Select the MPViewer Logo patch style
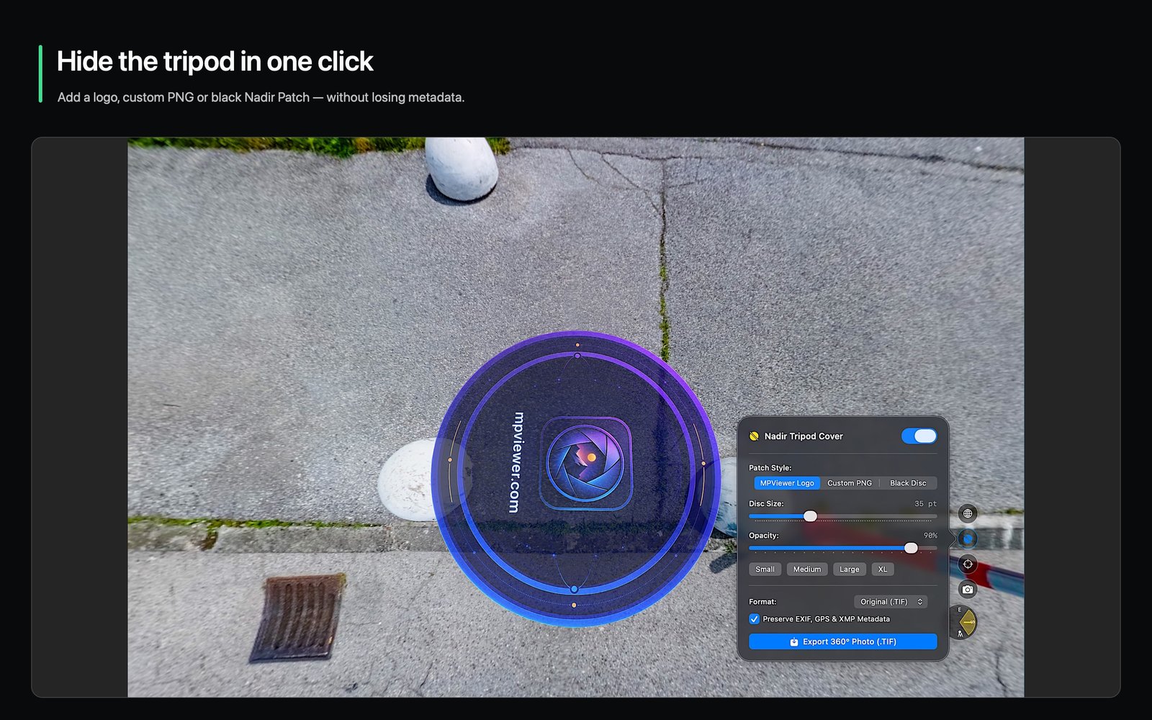This screenshot has width=1152, height=720. coord(787,483)
